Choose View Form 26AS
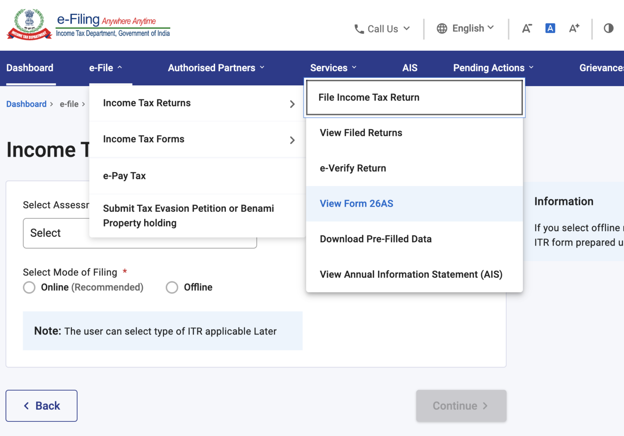The height and width of the screenshot is (436, 624). pos(414,203)
